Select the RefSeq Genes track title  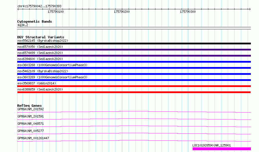(x=29, y=106)
